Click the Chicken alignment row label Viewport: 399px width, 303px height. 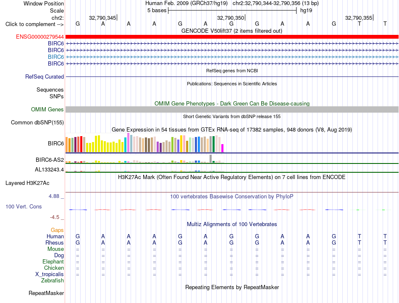coord(54,268)
